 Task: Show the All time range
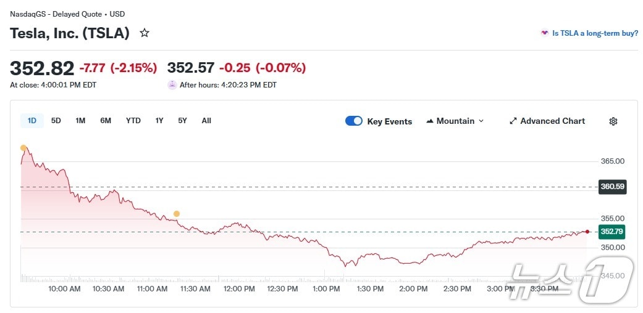[206, 121]
